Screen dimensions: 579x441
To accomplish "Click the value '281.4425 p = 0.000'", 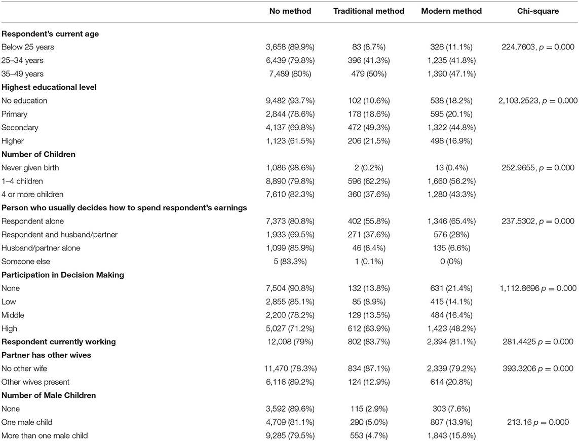I will [x=538, y=342].
